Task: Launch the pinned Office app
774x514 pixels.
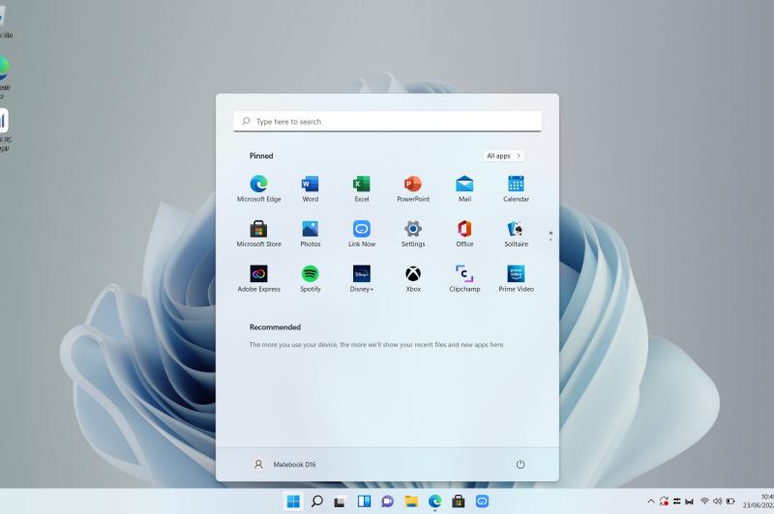Action: [464, 234]
